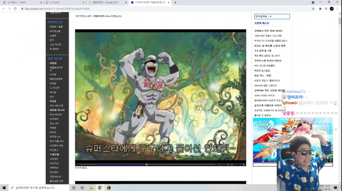The height and width of the screenshot is (191, 342).
Task: Go back in Chrome history
Action: (4, 9)
